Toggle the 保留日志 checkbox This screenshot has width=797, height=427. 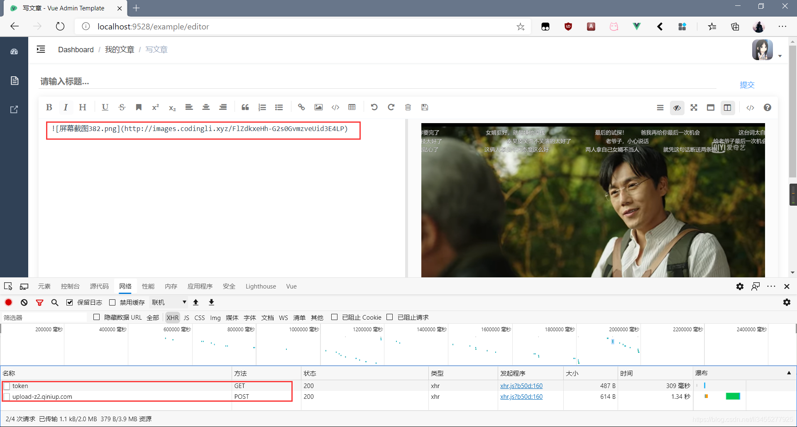(x=70, y=302)
